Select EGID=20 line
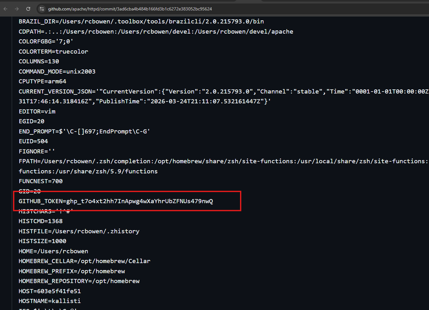The image size is (429, 310). pyautogui.click(x=31, y=121)
